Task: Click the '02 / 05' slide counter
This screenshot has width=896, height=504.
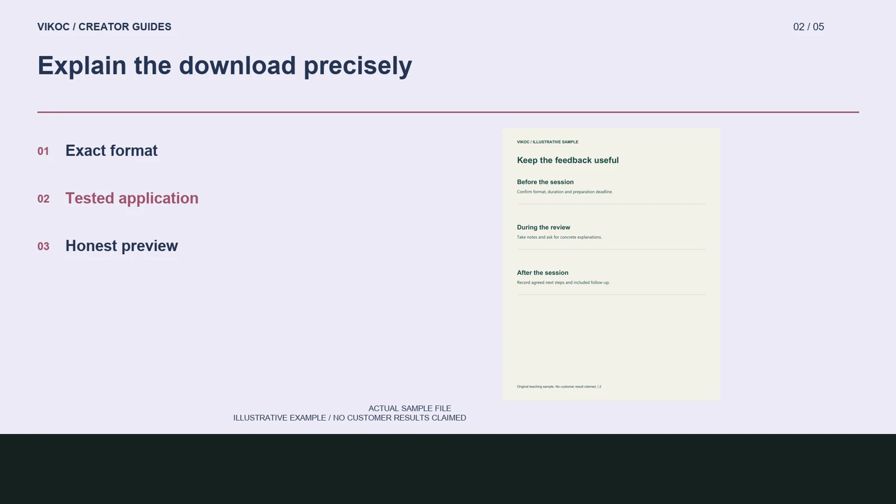Action: [x=808, y=27]
